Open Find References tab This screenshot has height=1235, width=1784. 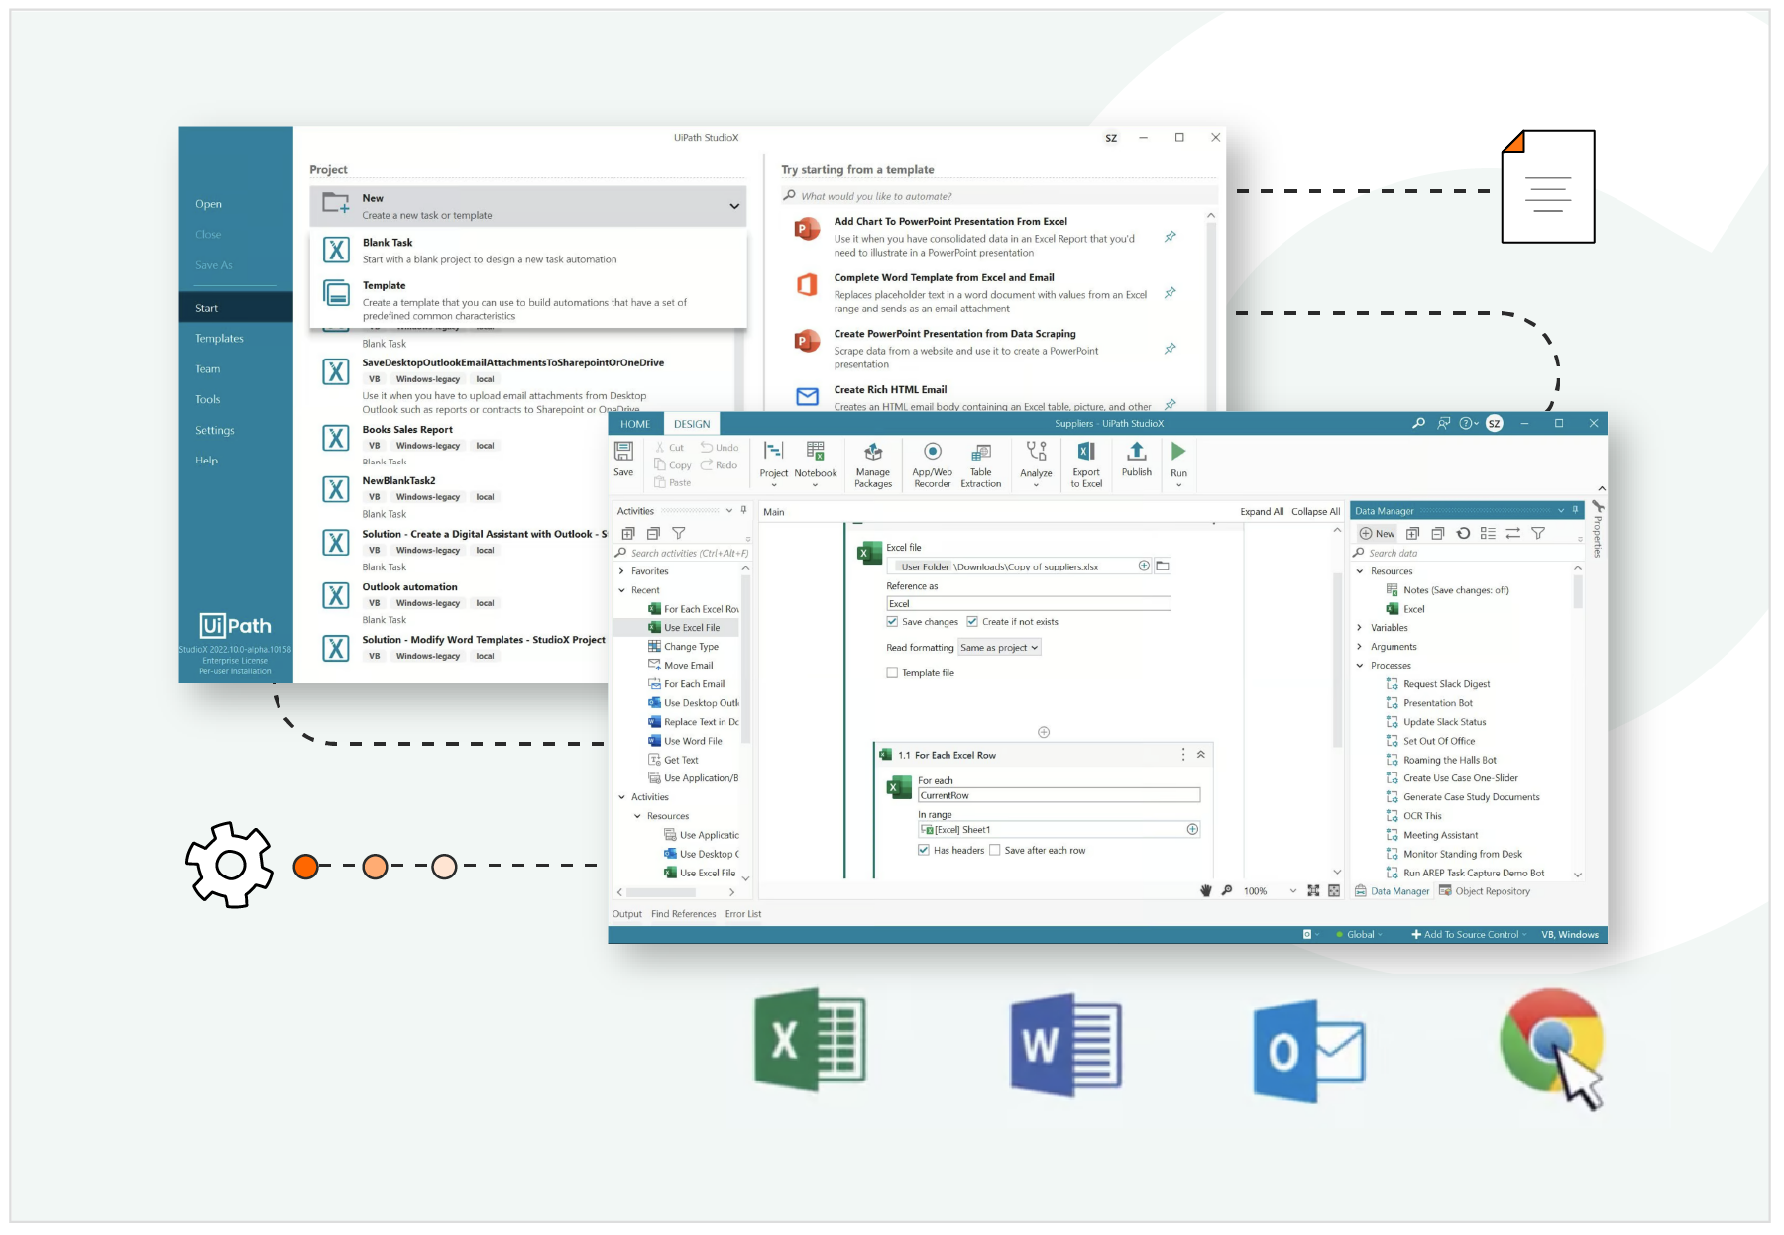point(683,914)
